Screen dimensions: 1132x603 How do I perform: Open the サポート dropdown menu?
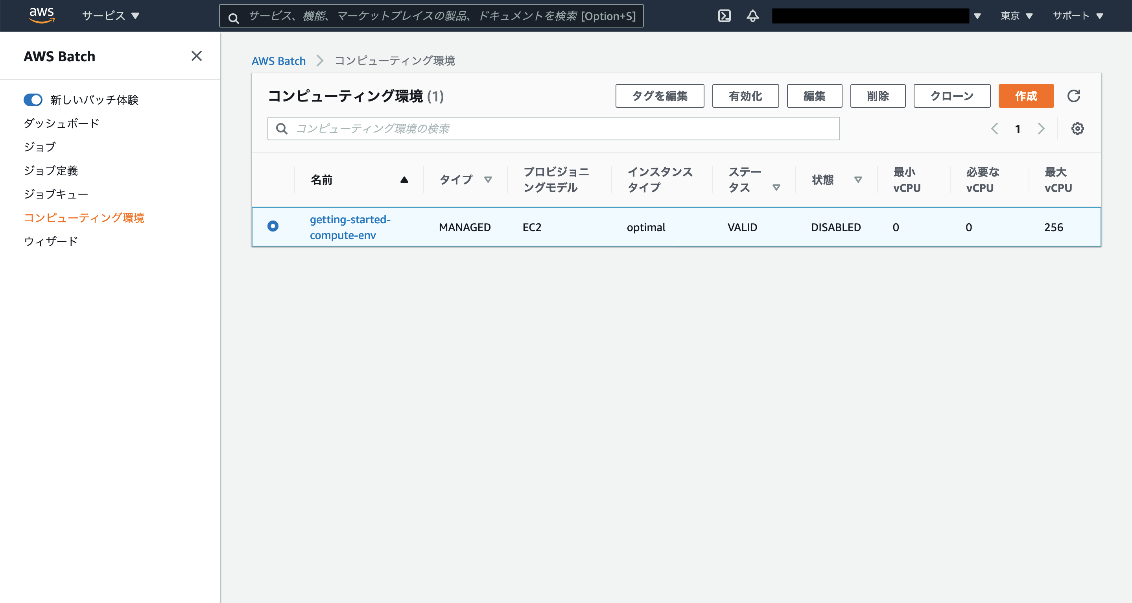[x=1078, y=16]
